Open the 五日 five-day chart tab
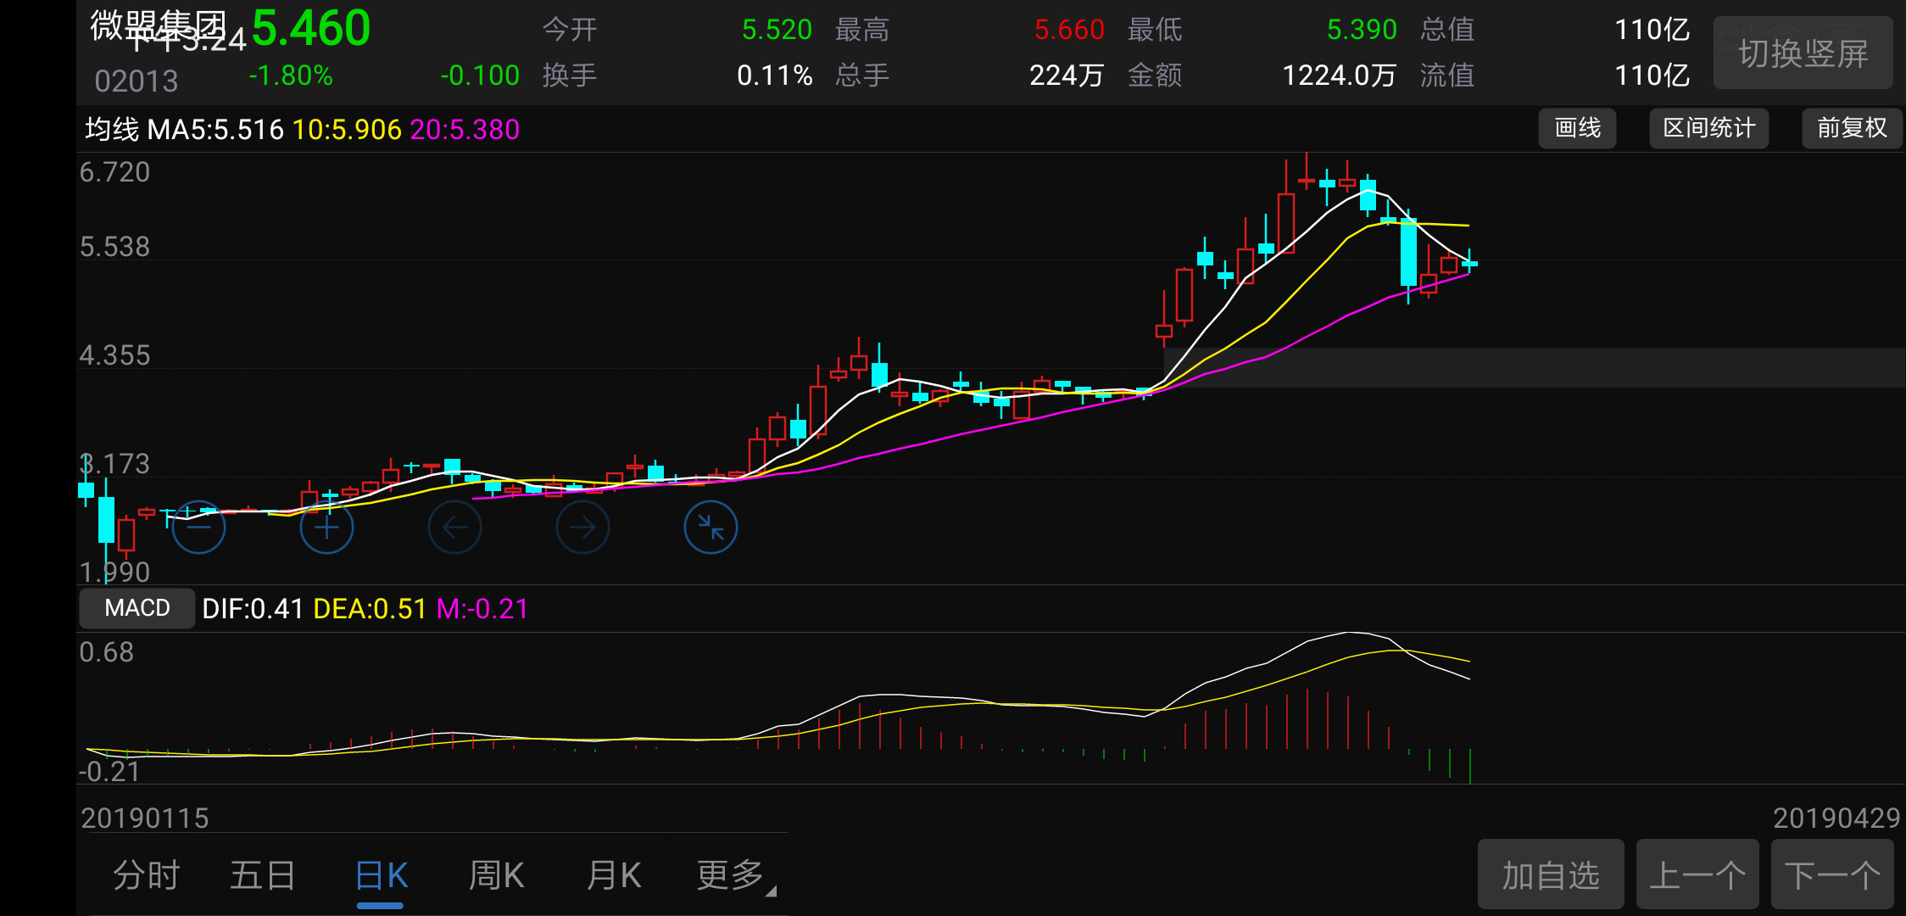Image resolution: width=1906 pixels, height=916 pixels. coord(264,874)
